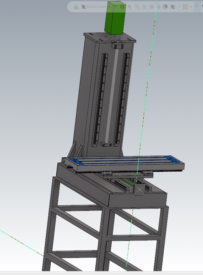Viewport: 203px width, 275px height.
Task: Open dropdown beside the dotted box arrow icon
Action: 179,7
